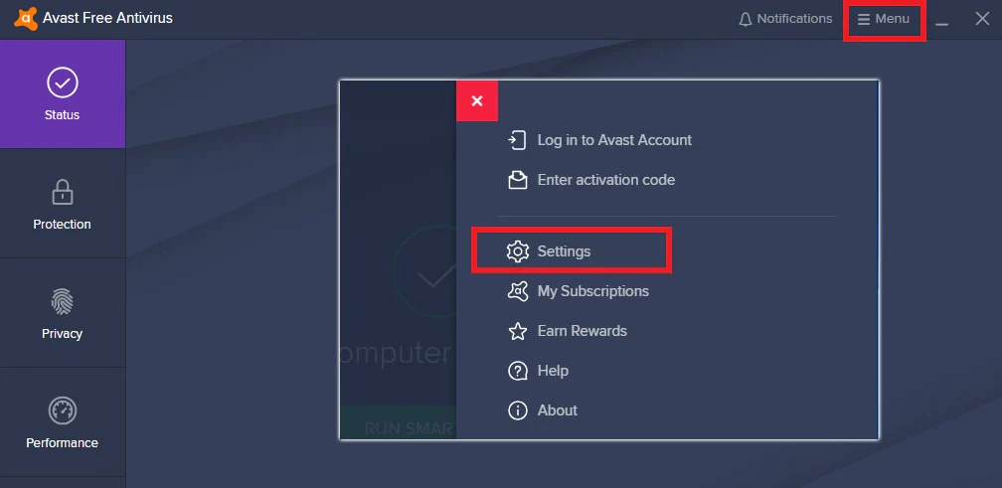Image resolution: width=1002 pixels, height=488 pixels.
Task: Click the Avast logo icon in title bar
Action: point(26,19)
